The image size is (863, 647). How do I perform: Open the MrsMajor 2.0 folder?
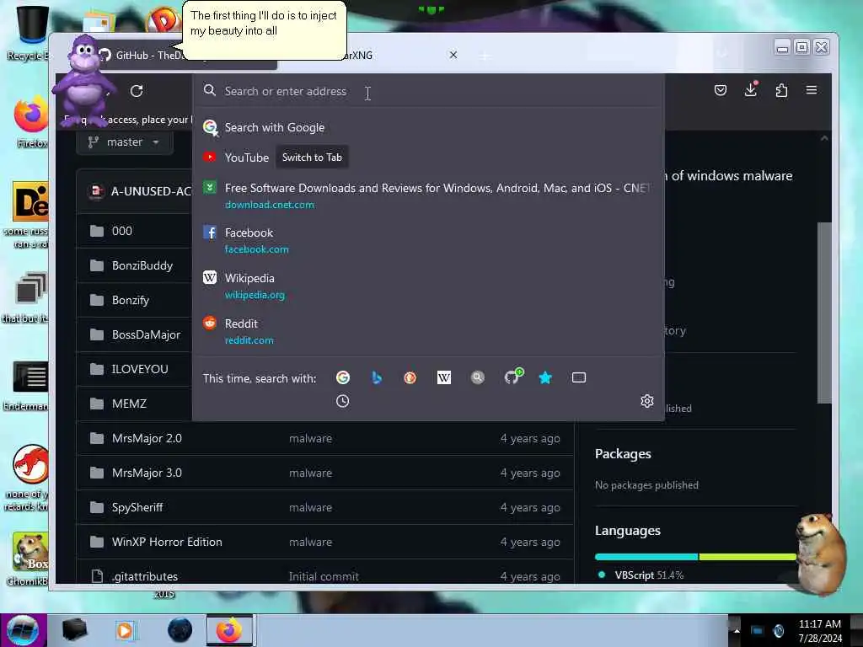tap(147, 438)
